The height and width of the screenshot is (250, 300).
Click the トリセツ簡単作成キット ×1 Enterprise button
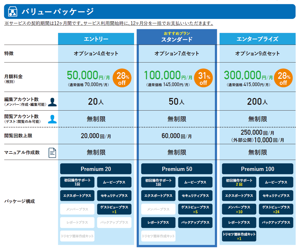[x=239, y=236]
